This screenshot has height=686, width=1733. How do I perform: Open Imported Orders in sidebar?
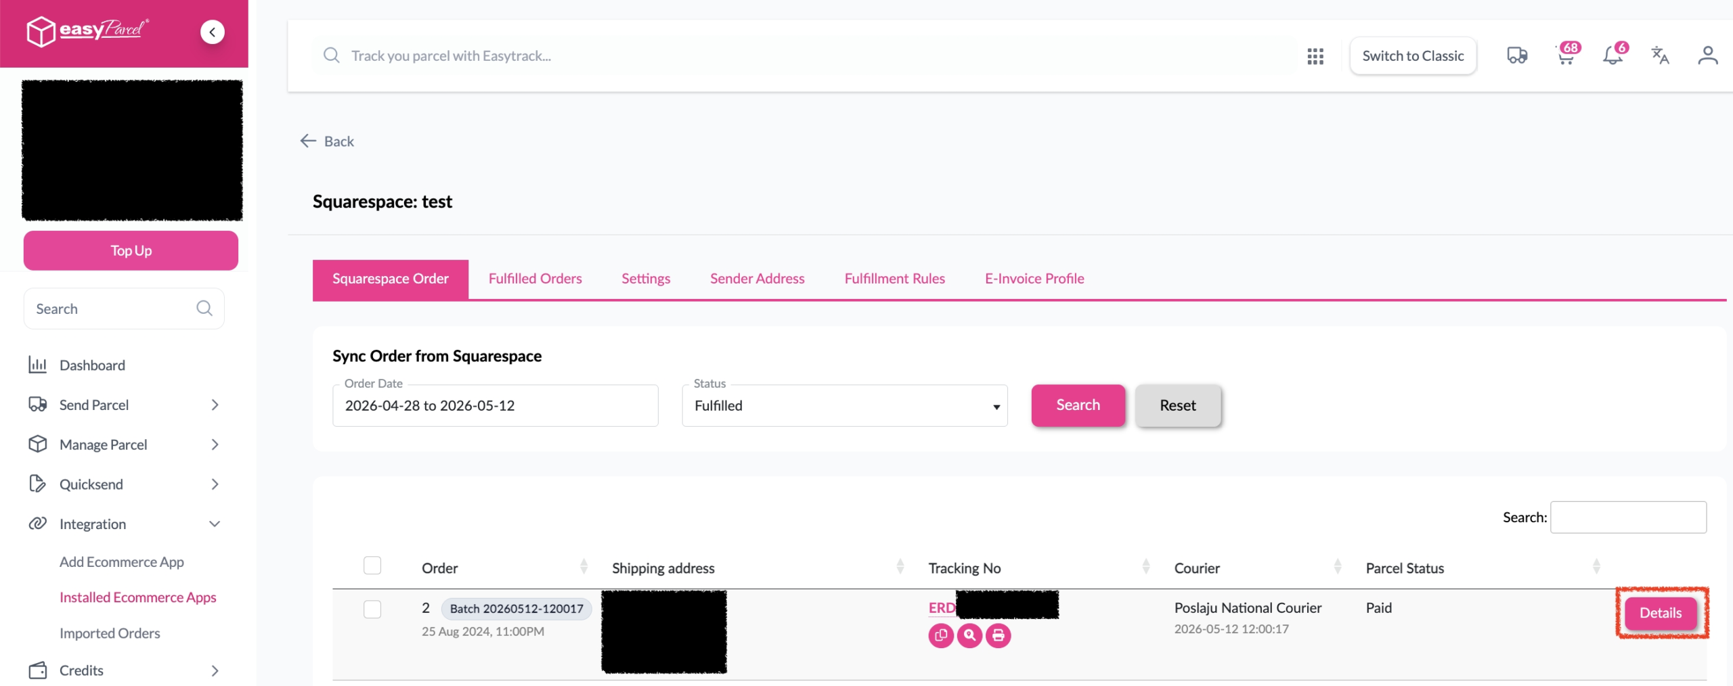tap(110, 633)
